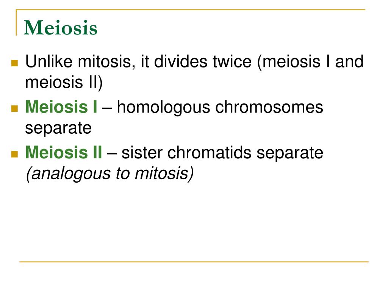Click the first yellow square bullet

point(15,63)
